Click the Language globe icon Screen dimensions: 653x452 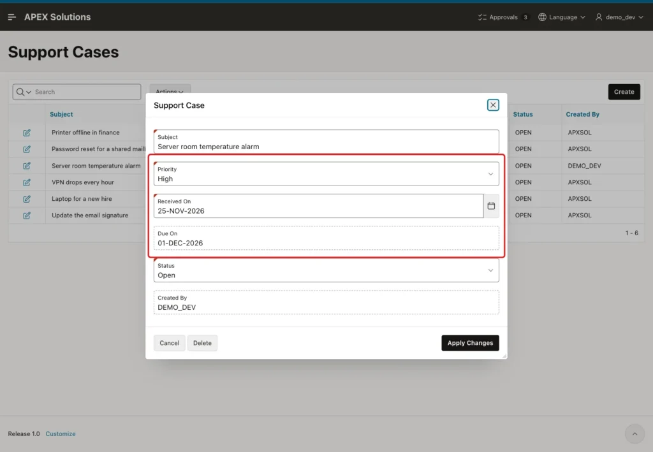point(542,17)
